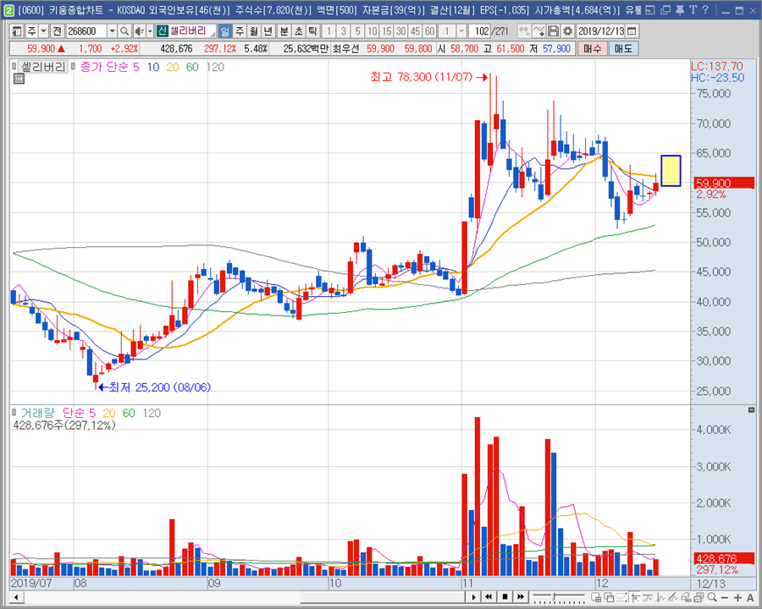Click the replay speed slider

click(559, 597)
